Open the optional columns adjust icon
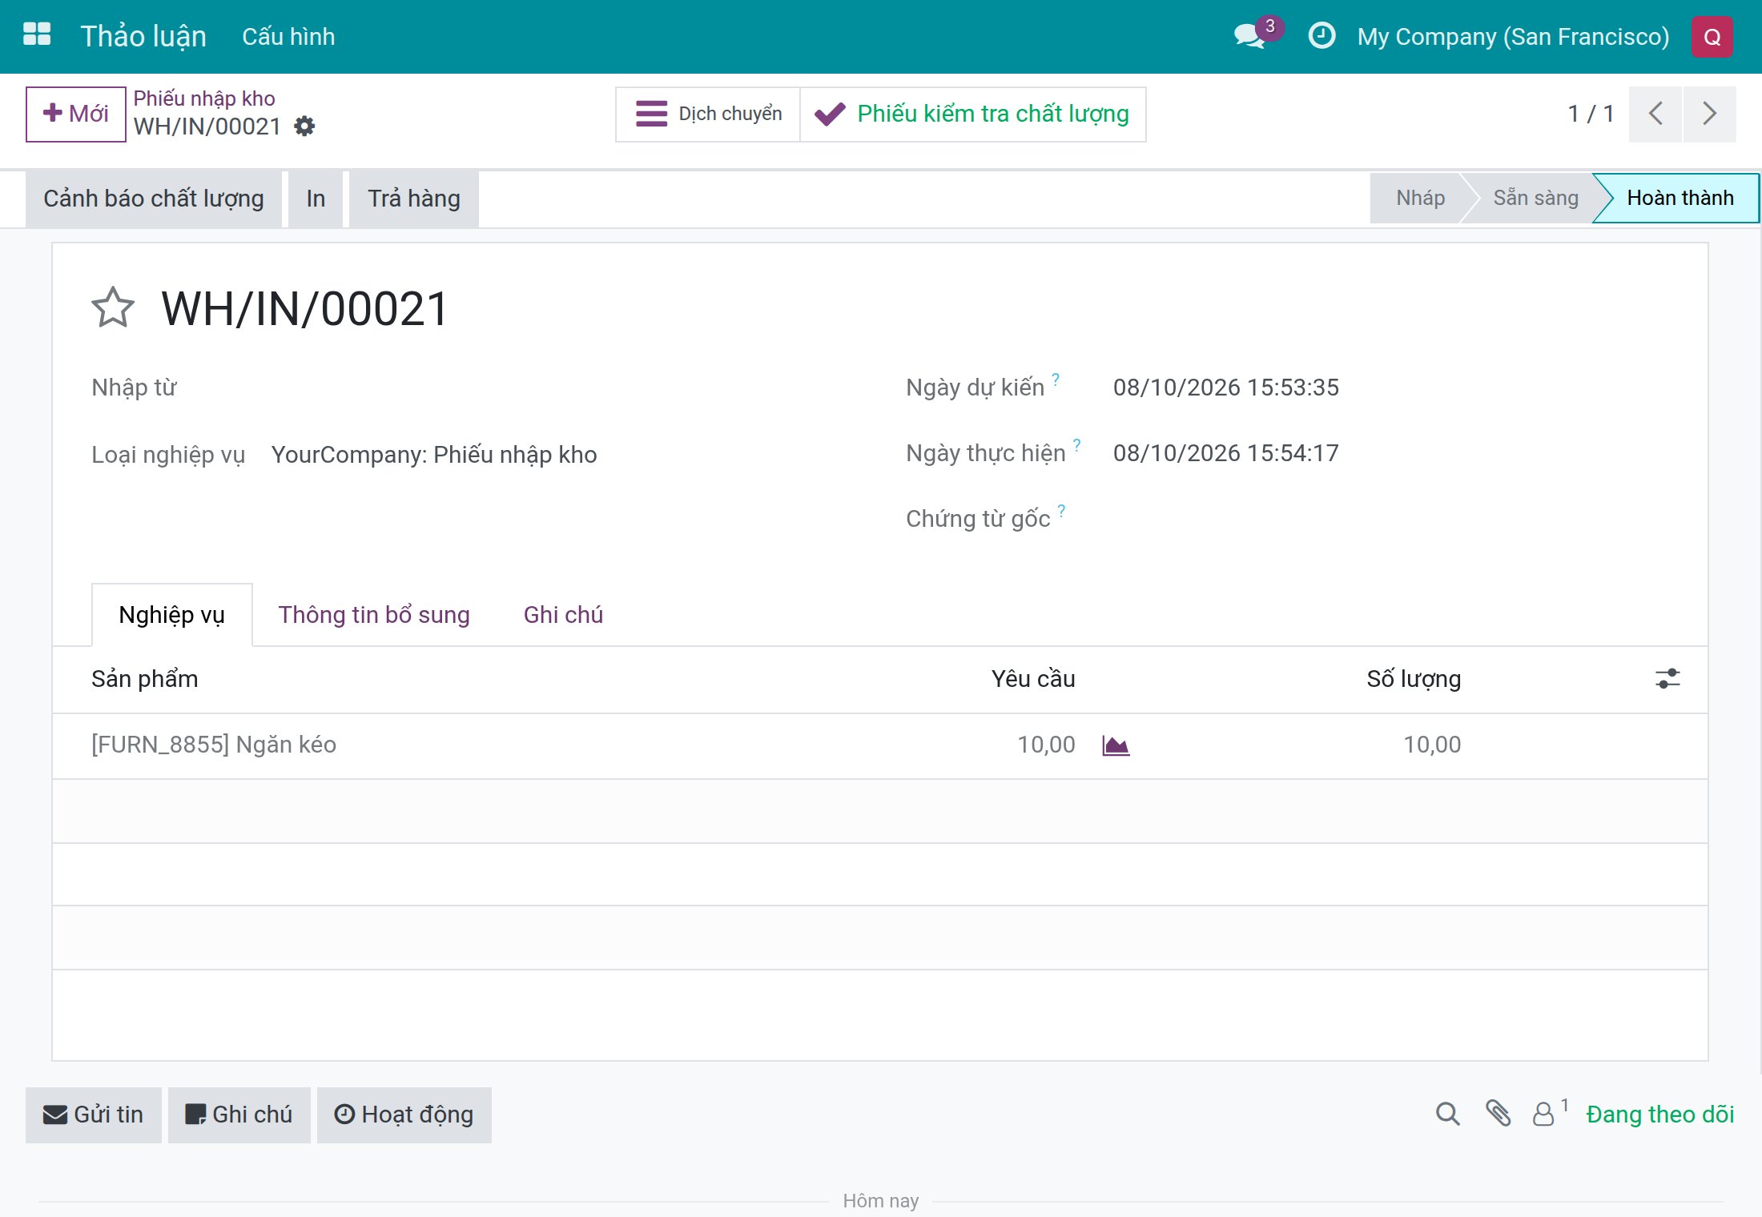Viewport: 1762px width, 1217px height. coord(1667,679)
